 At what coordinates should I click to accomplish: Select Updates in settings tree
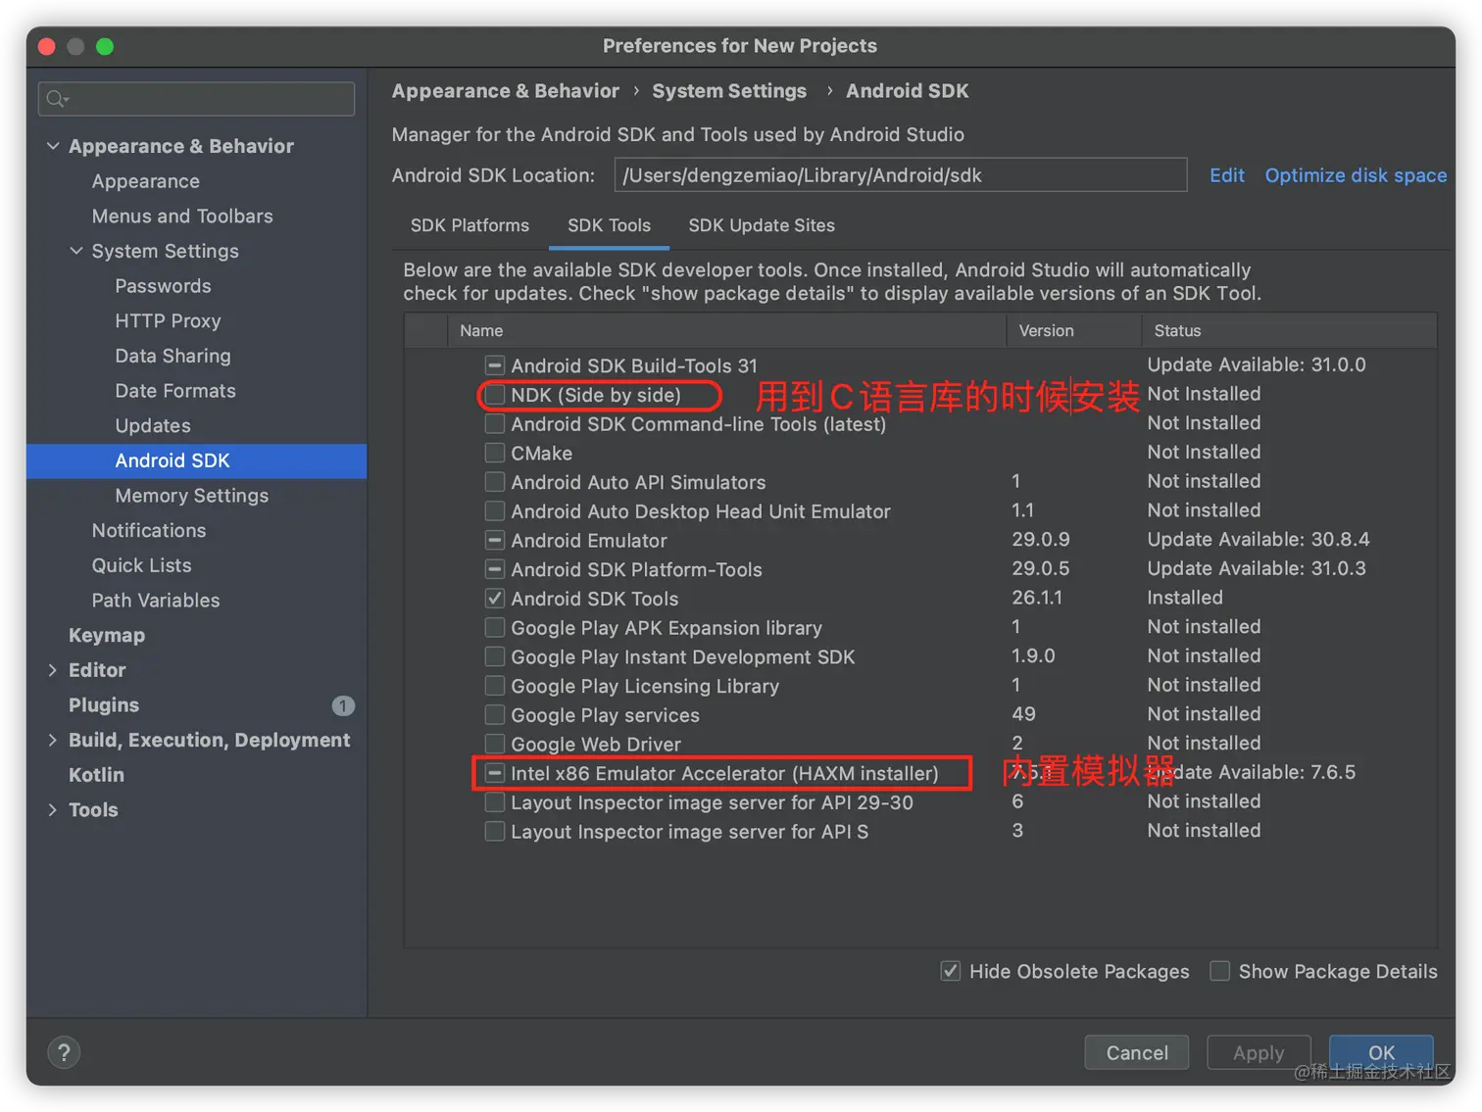pyautogui.click(x=153, y=426)
